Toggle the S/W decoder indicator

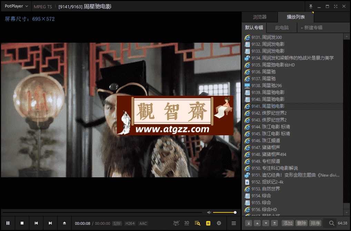coord(117,223)
